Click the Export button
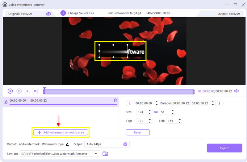The image size is (247, 162). pyautogui.click(x=224, y=148)
